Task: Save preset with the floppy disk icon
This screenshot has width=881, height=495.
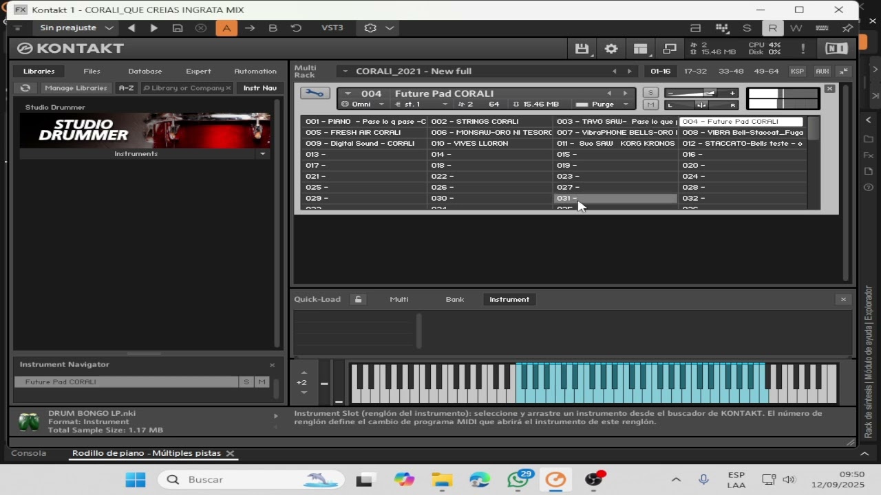Action: pyautogui.click(x=178, y=28)
